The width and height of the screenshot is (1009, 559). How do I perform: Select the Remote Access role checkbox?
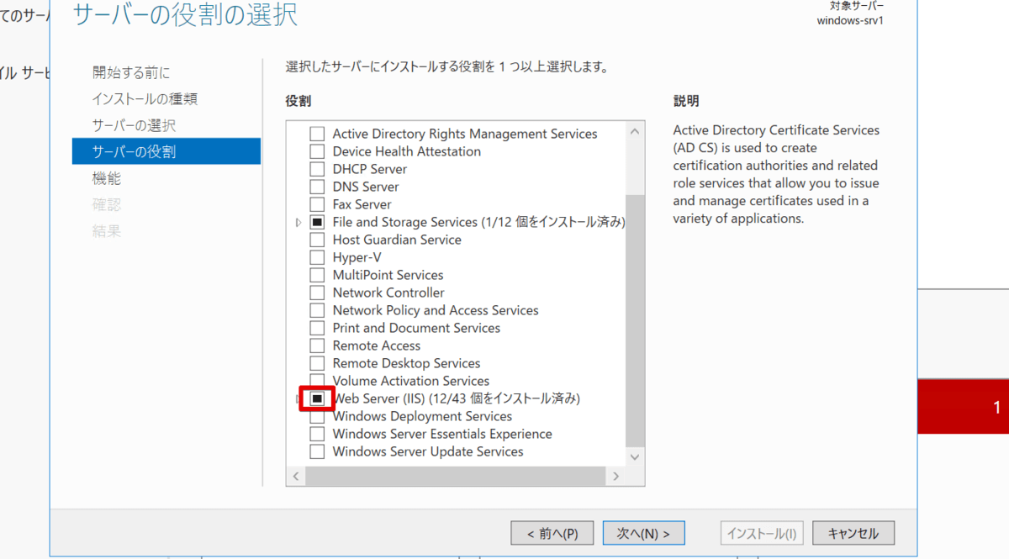point(317,345)
